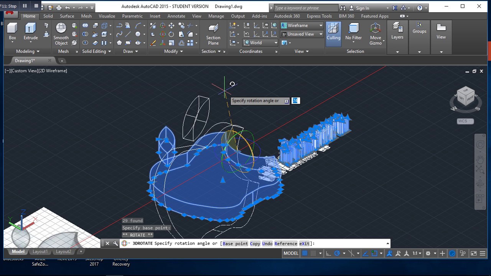
Task: Switch to the Solid ribbon tab
Action: pos(48,16)
